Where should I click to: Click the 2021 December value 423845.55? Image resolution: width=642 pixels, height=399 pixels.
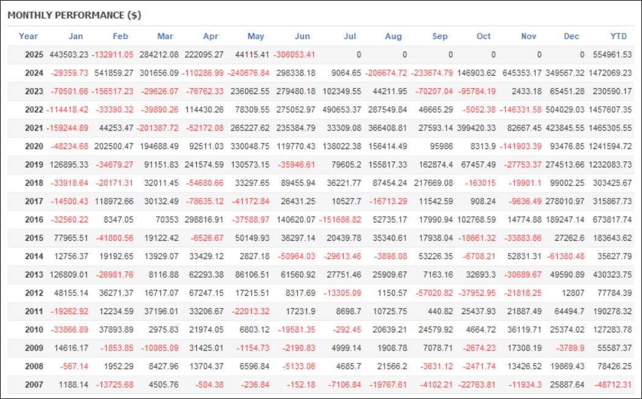[x=565, y=128]
